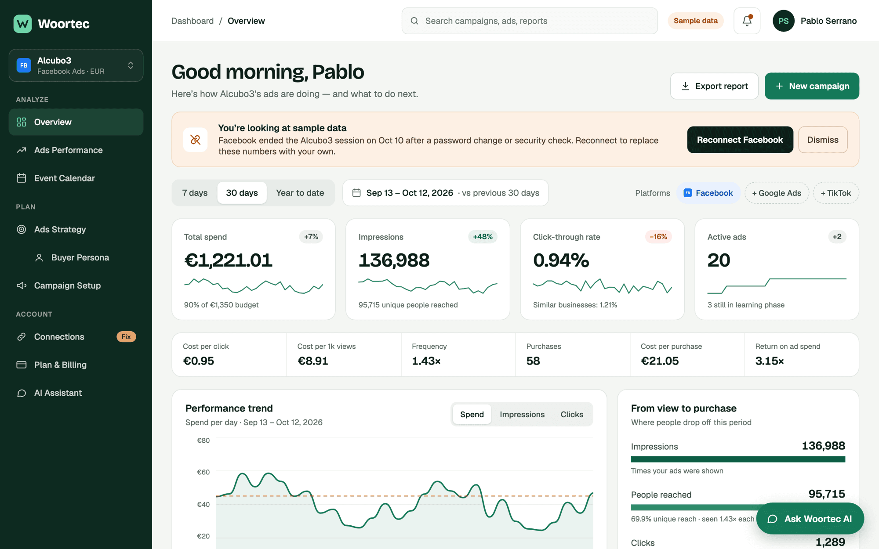Switch chart to Impressions tab
This screenshot has width=879, height=549.
tap(522, 414)
